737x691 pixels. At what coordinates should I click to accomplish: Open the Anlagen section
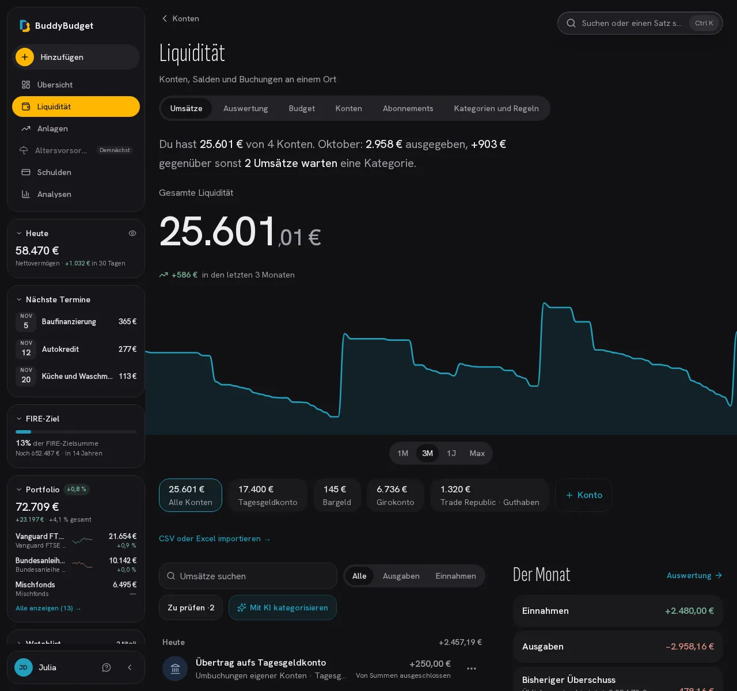(x=76, y=128)
